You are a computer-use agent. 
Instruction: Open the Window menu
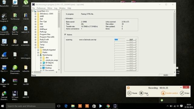62,8
